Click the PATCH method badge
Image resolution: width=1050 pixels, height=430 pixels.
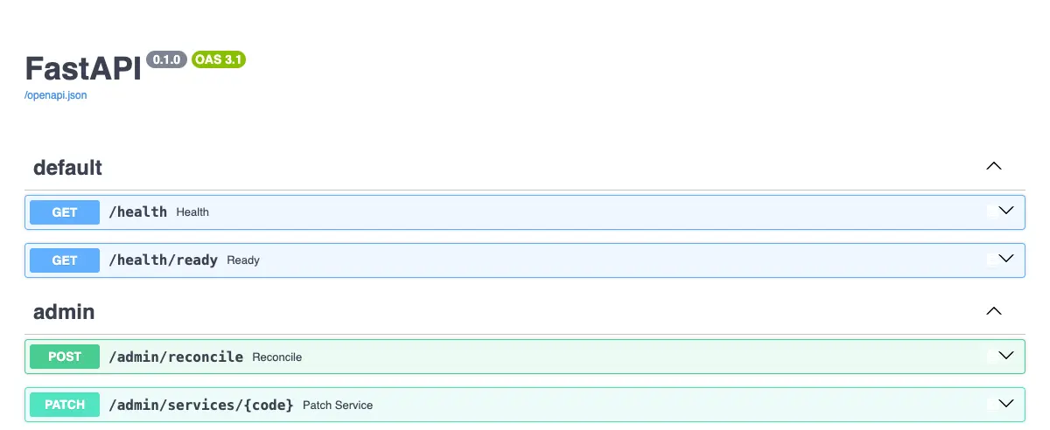(x=65, y=405)
